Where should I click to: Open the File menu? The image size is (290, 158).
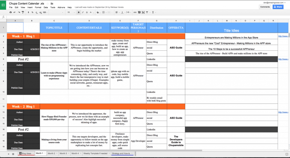click(11, 7)
